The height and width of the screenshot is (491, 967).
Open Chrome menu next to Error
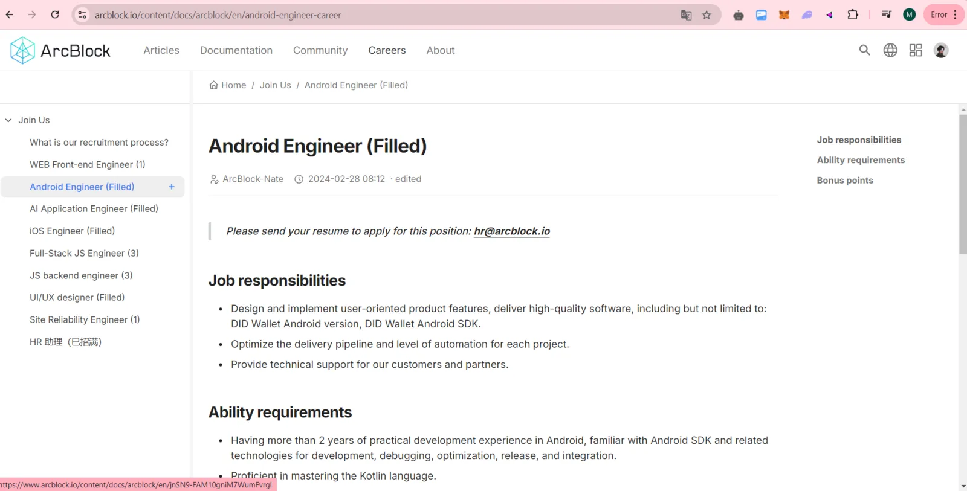pyautogui.click(x=955, y=14)
